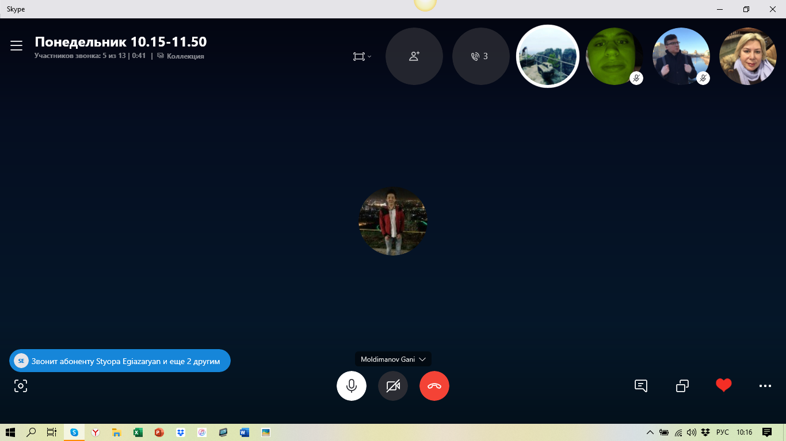786x441 pixels.
Task: Expand the view layout switcher dropdown
Action: point(362,56)
